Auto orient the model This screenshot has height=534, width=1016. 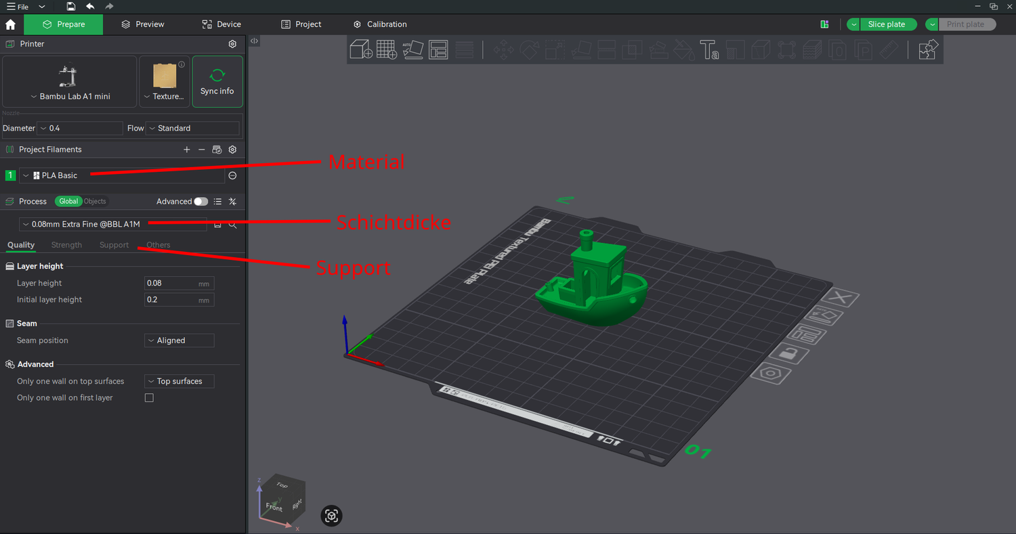[x=412, y=49]
